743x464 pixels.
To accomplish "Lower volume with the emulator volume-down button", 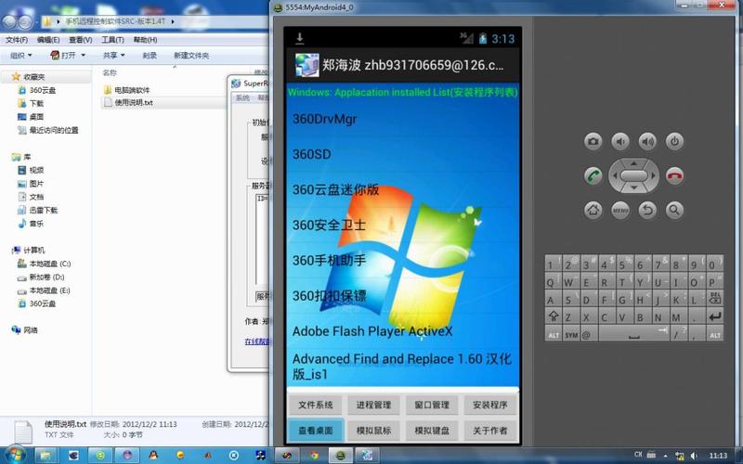I will click(x=619, y=141).
